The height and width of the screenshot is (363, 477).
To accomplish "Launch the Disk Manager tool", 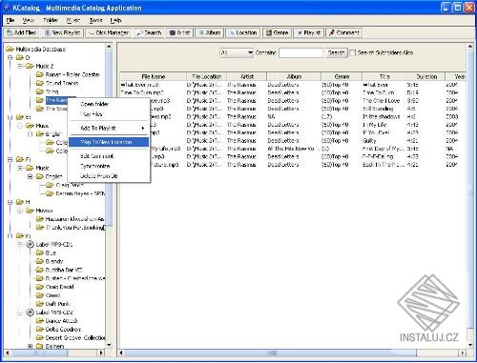I will [x=109, y=32].
